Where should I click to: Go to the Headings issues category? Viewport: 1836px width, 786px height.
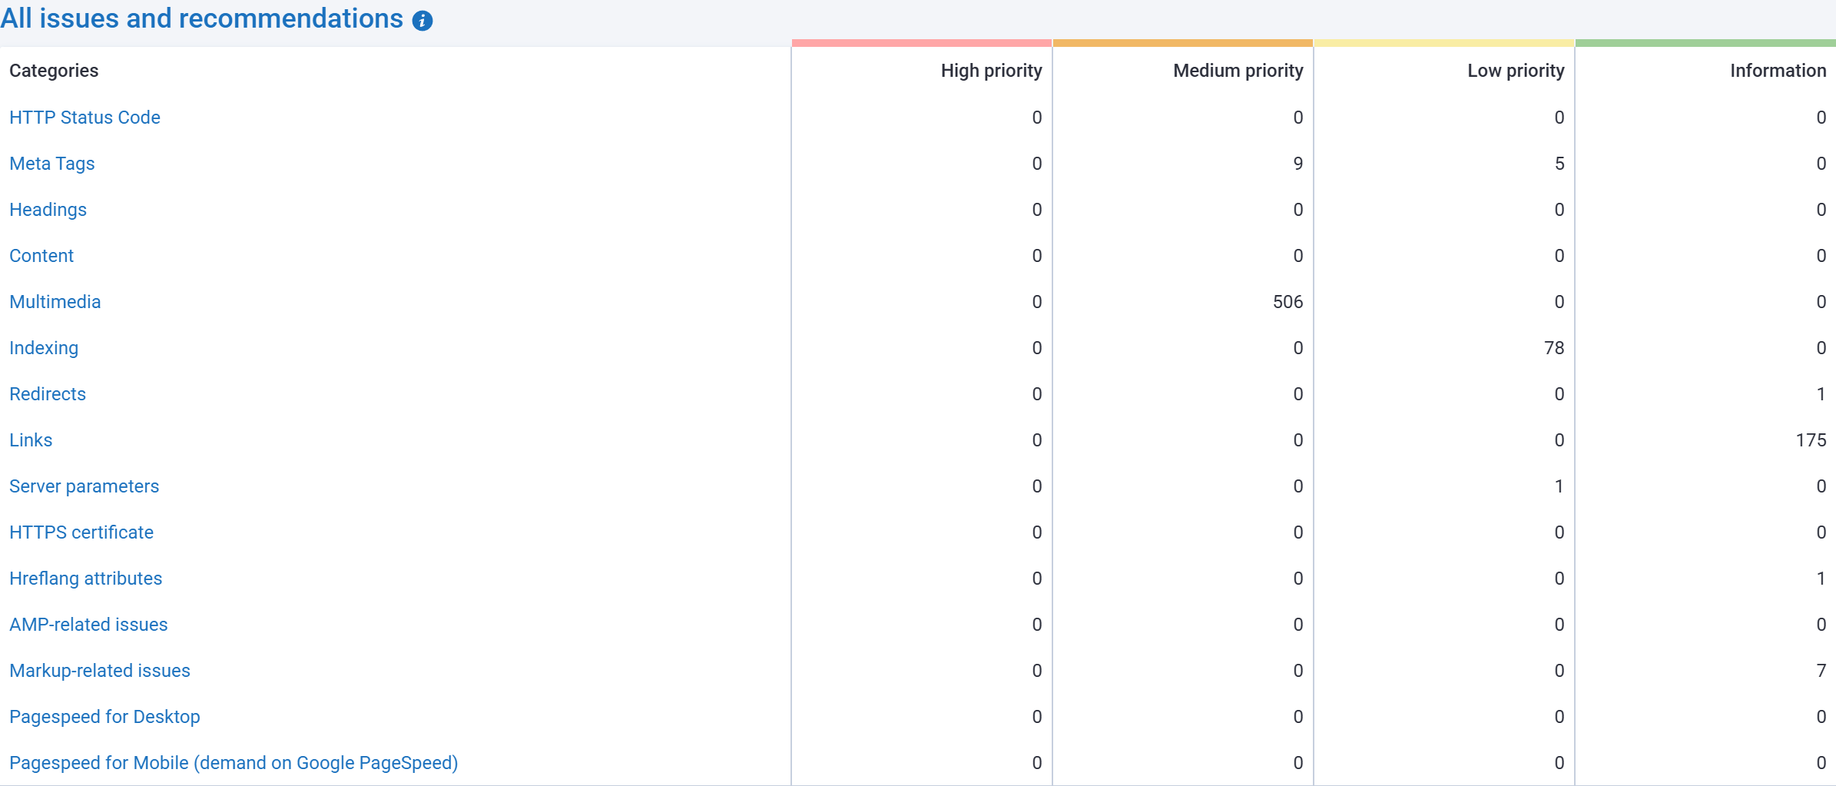click(48, 210)
